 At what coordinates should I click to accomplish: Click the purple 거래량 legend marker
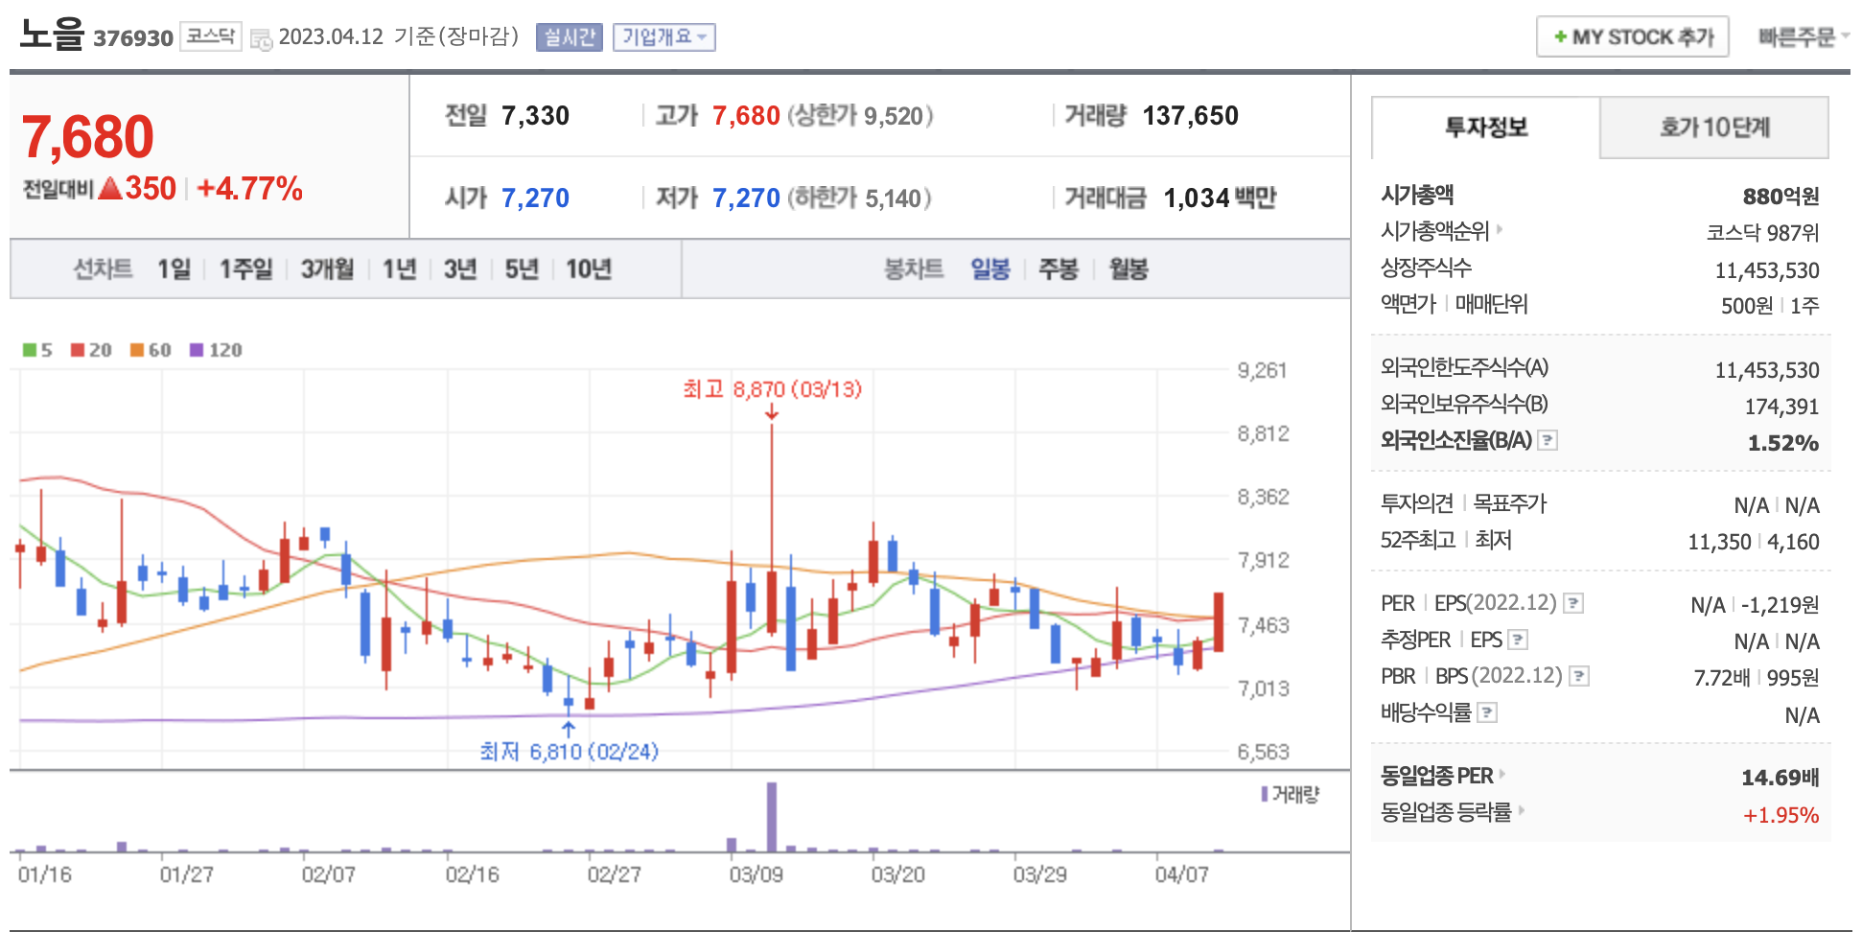coord(1265,794)
